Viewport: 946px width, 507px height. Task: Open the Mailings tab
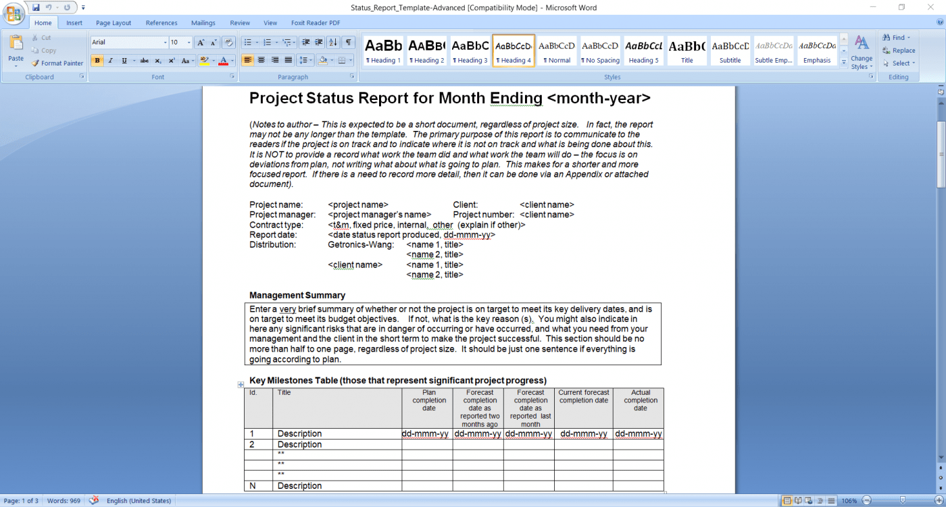tap(203, 22)
